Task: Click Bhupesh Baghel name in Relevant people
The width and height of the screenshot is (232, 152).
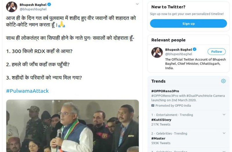Action: 178,50
